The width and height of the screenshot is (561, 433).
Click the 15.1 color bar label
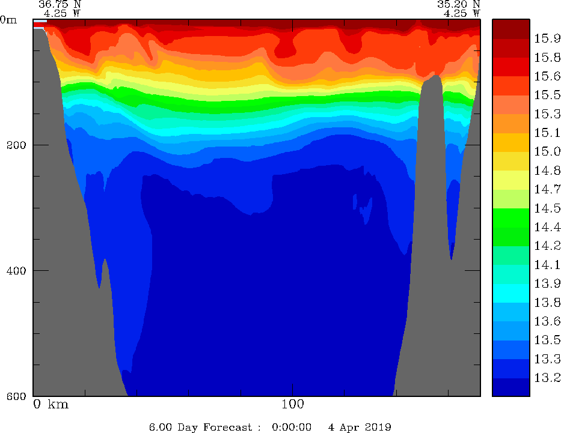coord(547,133)
